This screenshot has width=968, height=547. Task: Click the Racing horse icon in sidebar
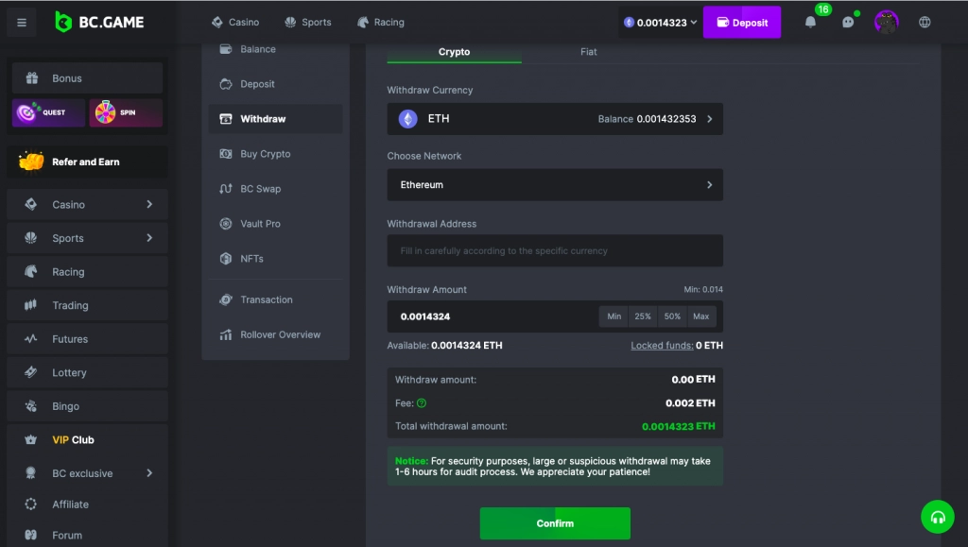click(x=31, y=271)
